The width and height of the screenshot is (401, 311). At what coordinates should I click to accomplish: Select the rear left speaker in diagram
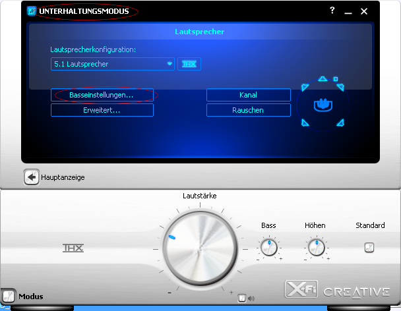pos(305,123)
